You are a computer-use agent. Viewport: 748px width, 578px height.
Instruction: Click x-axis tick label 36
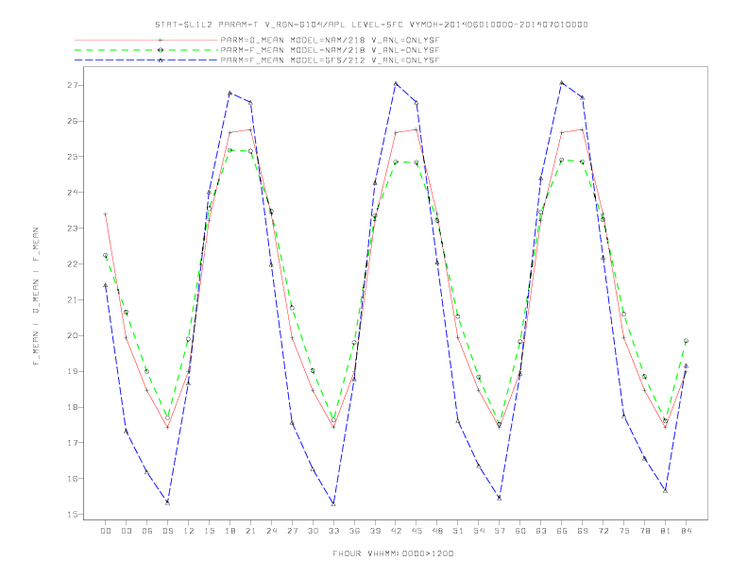[354, 531]
